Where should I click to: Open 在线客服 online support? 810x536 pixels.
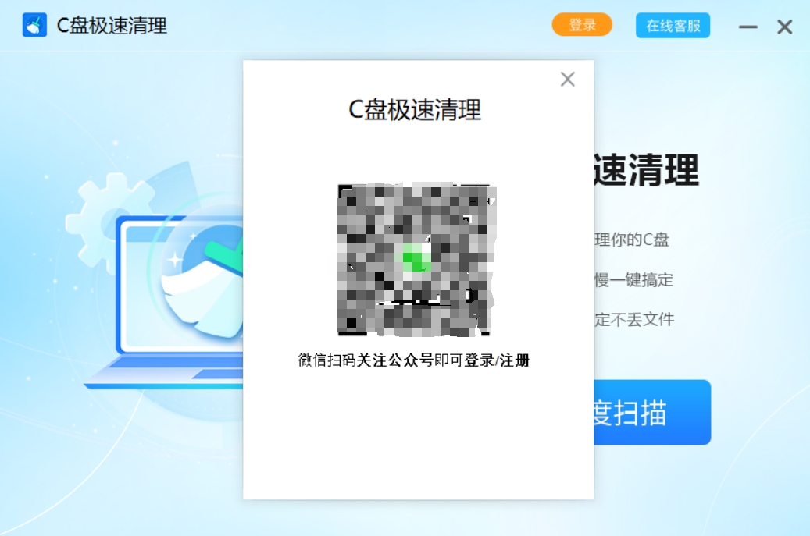[x=673, y=25]
